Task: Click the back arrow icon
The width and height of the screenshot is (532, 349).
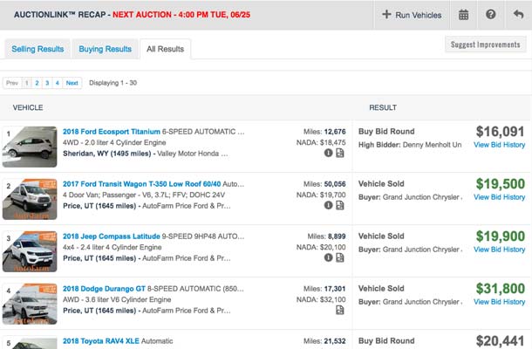Action: (518, 15)
